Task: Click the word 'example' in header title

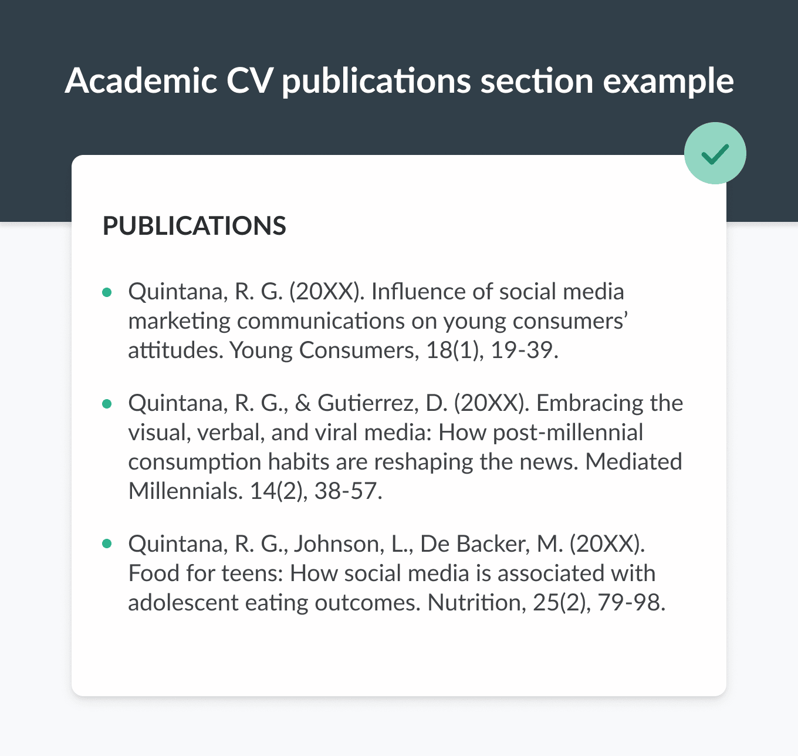Action: pyautogui.click(x=668, y=81)
